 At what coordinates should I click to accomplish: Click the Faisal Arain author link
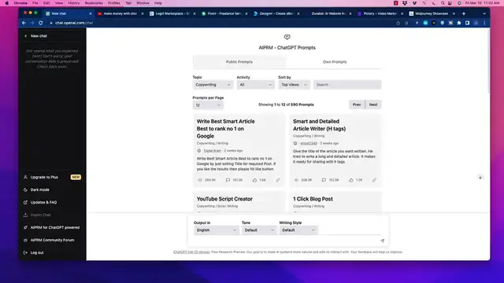point(212,150)
